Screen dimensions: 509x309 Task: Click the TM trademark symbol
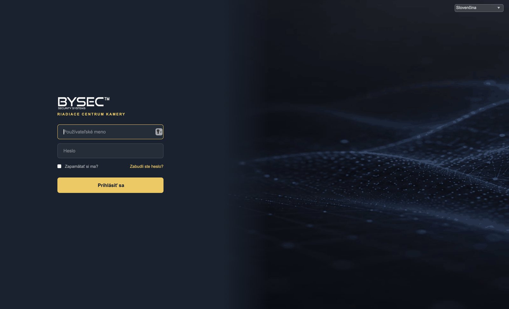[107, 99]
